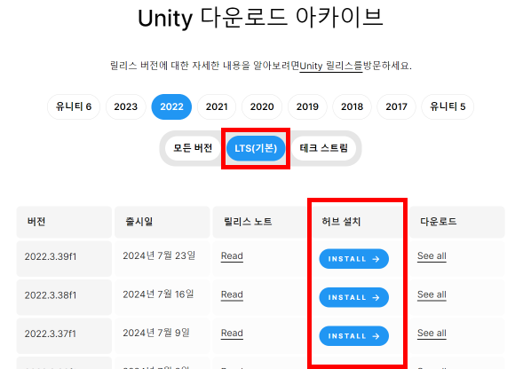Choose the 2019 year filter
Image resolution: width=515 pixels, height=369 pixels.
point(307,106)
